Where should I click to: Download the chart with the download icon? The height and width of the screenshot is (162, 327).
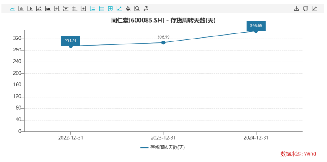[x=296, y=9]
